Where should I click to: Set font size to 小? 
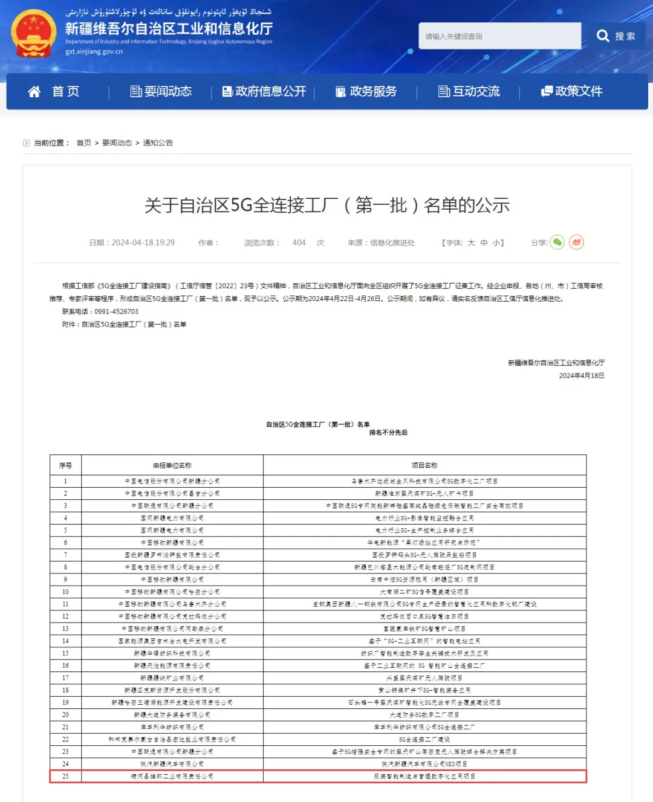point(496,243)
